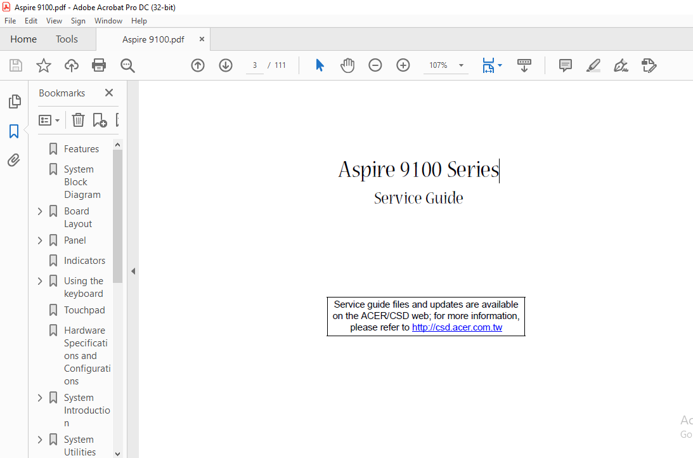The width and height of the screenshot is (693, 458).
Task: Open the Edit menu
Action: [31, 21]
